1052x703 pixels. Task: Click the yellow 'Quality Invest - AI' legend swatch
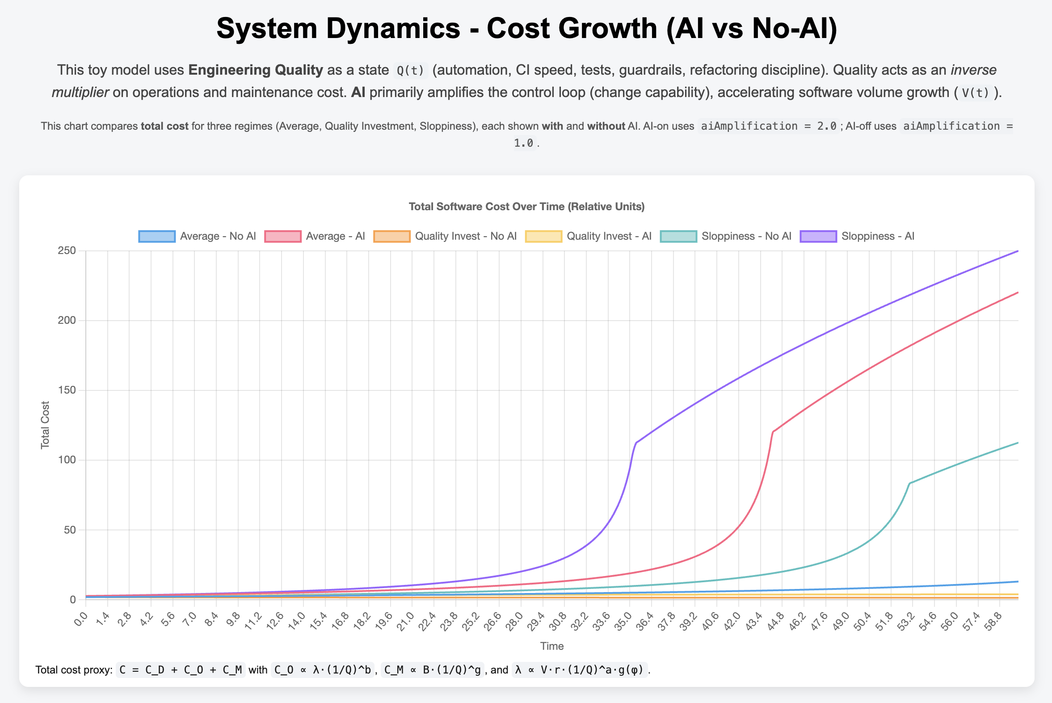pos(543,236)
